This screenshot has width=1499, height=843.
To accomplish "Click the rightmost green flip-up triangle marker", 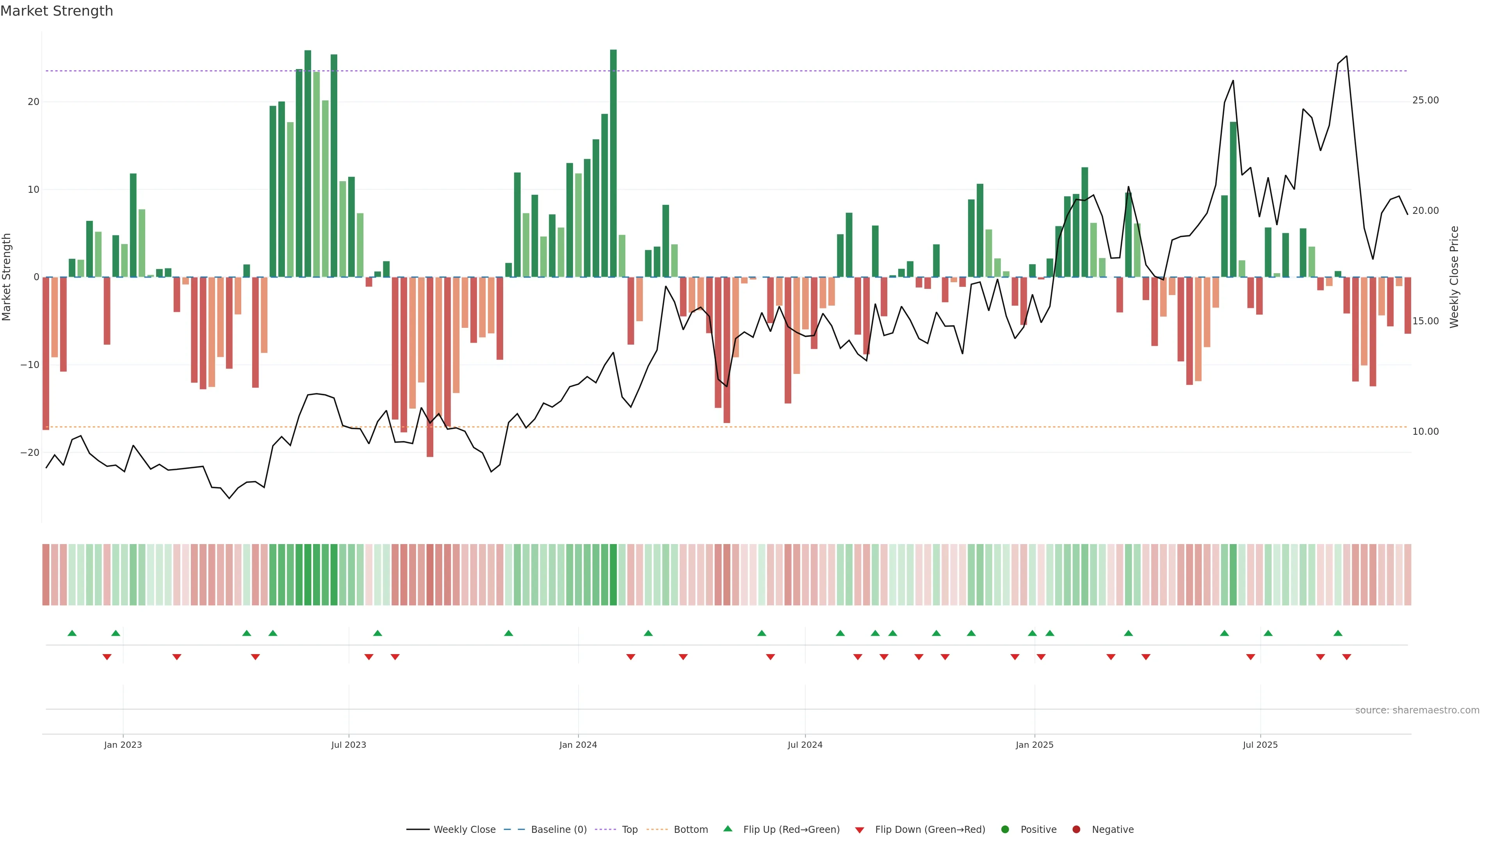I will coord(1338,633).
